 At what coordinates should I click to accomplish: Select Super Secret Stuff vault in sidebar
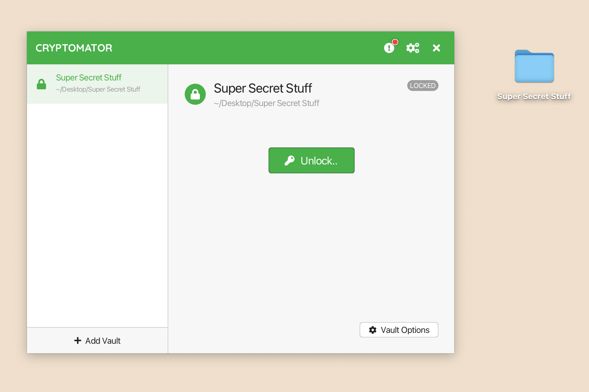tap(88, 78)
